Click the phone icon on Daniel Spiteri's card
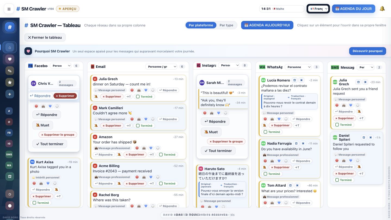This screenshot has height=220, width=391. pos(364,137)
